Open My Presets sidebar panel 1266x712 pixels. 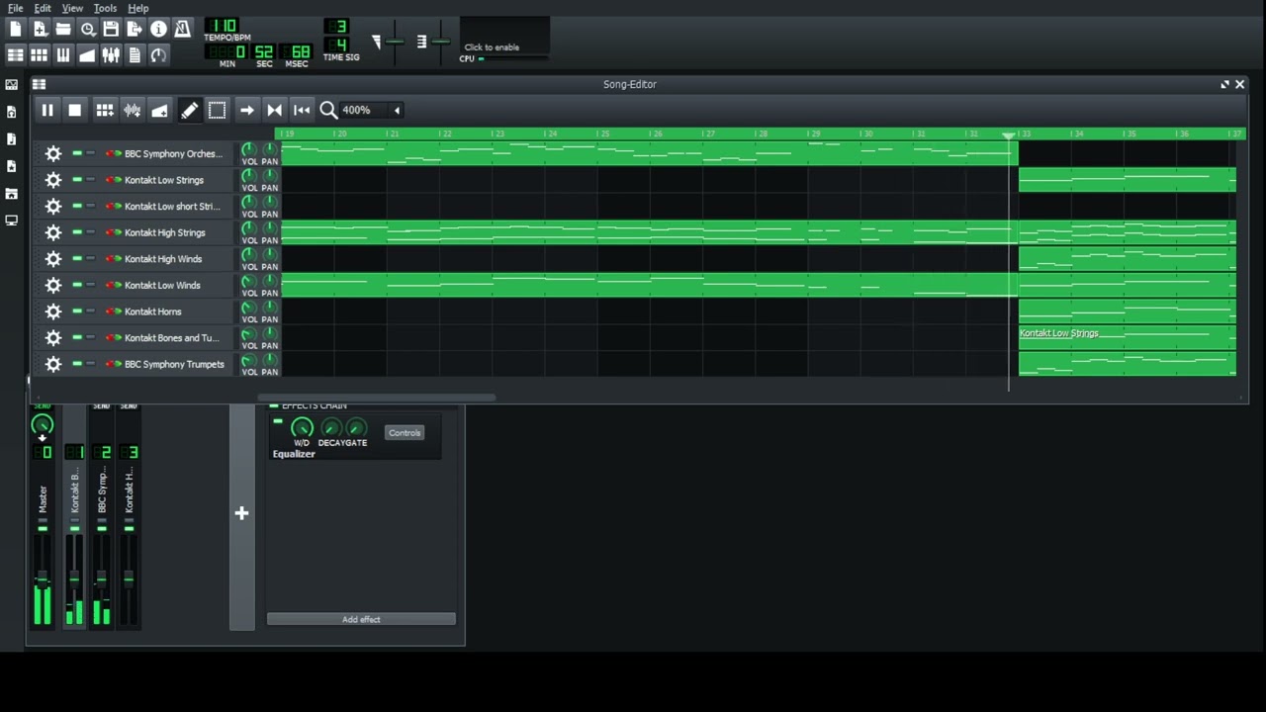point(12,166)
